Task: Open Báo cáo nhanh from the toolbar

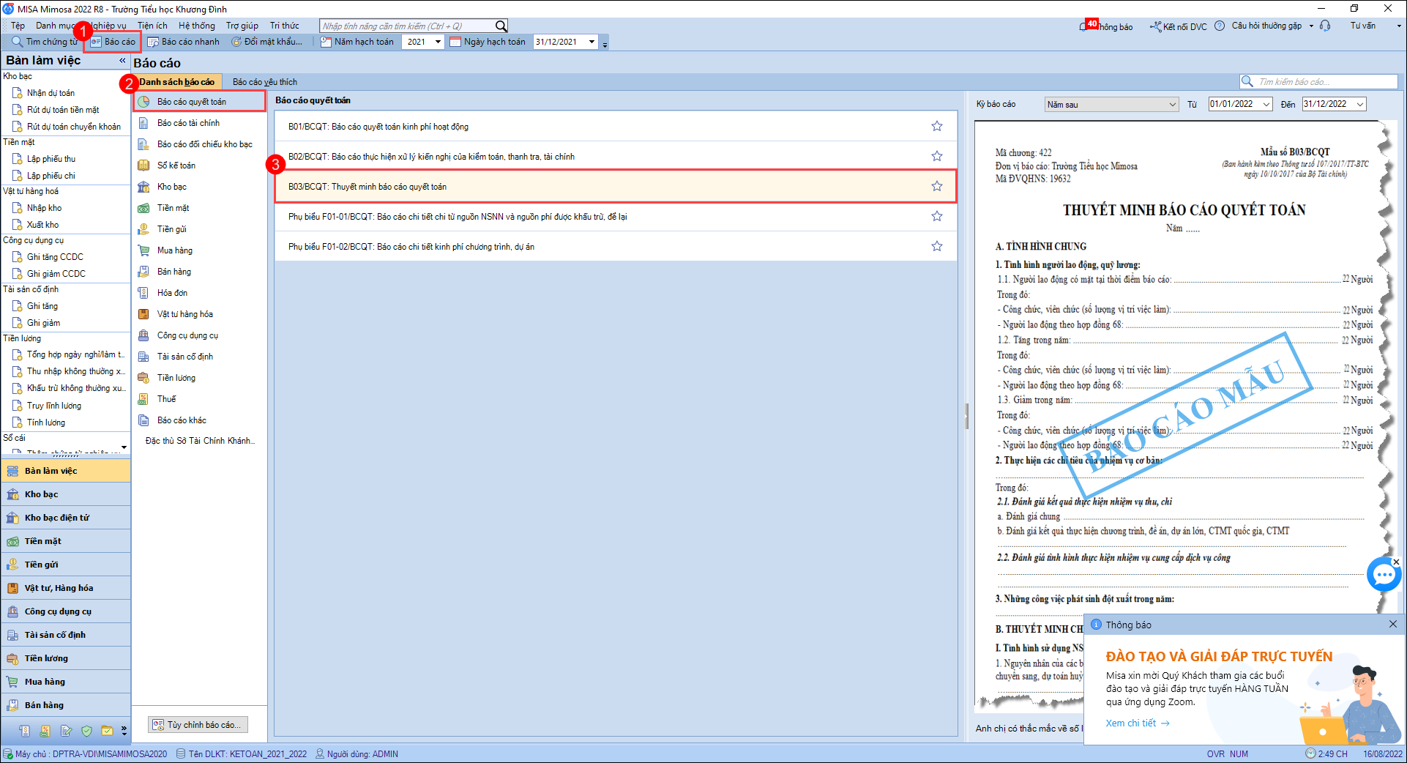Action: 183,42
